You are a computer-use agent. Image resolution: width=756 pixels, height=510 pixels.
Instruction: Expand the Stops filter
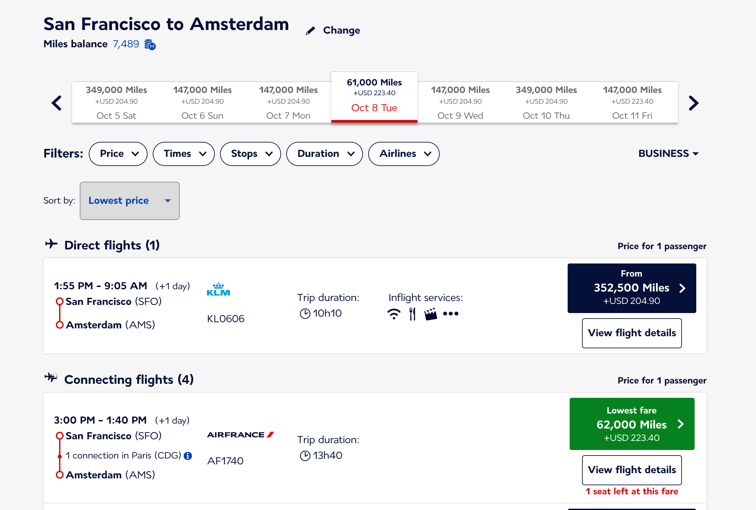coord(250,154)
